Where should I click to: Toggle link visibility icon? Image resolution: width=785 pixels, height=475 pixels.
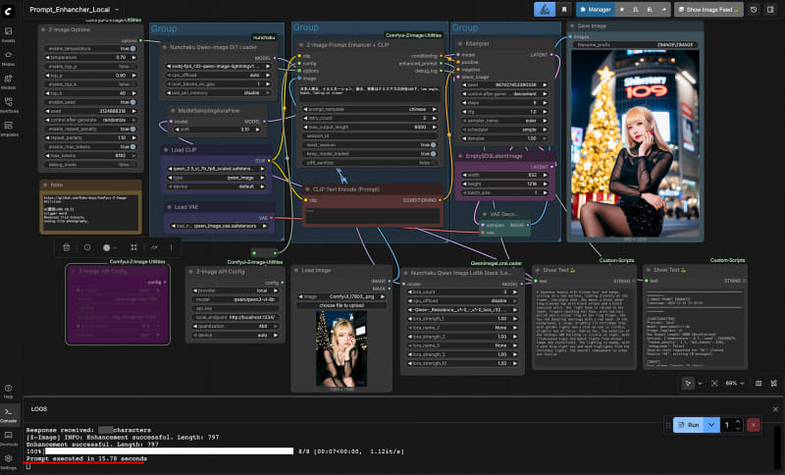pos(774,383)
